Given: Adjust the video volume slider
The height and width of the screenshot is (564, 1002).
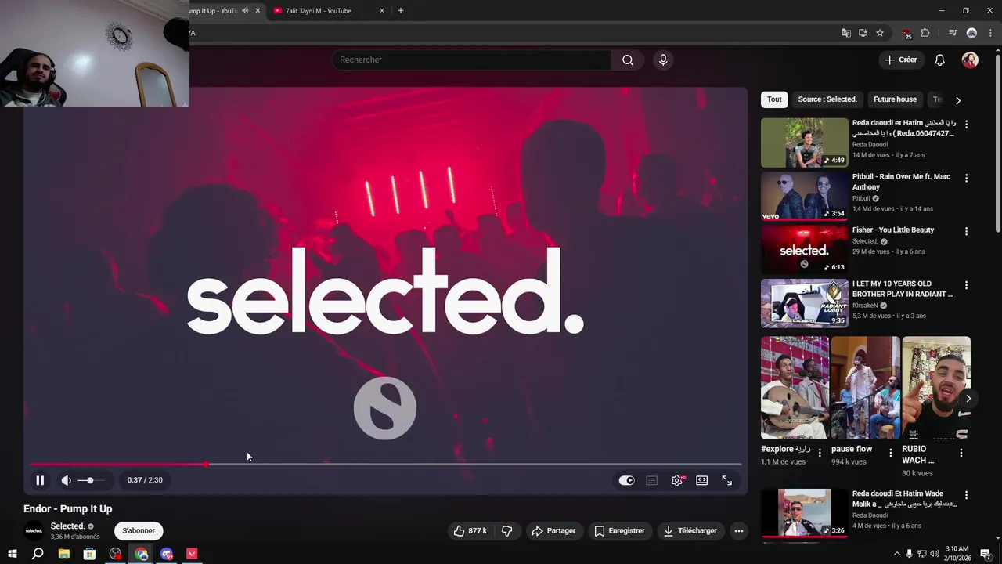Looking at the screenshot, I should [91, 480].
